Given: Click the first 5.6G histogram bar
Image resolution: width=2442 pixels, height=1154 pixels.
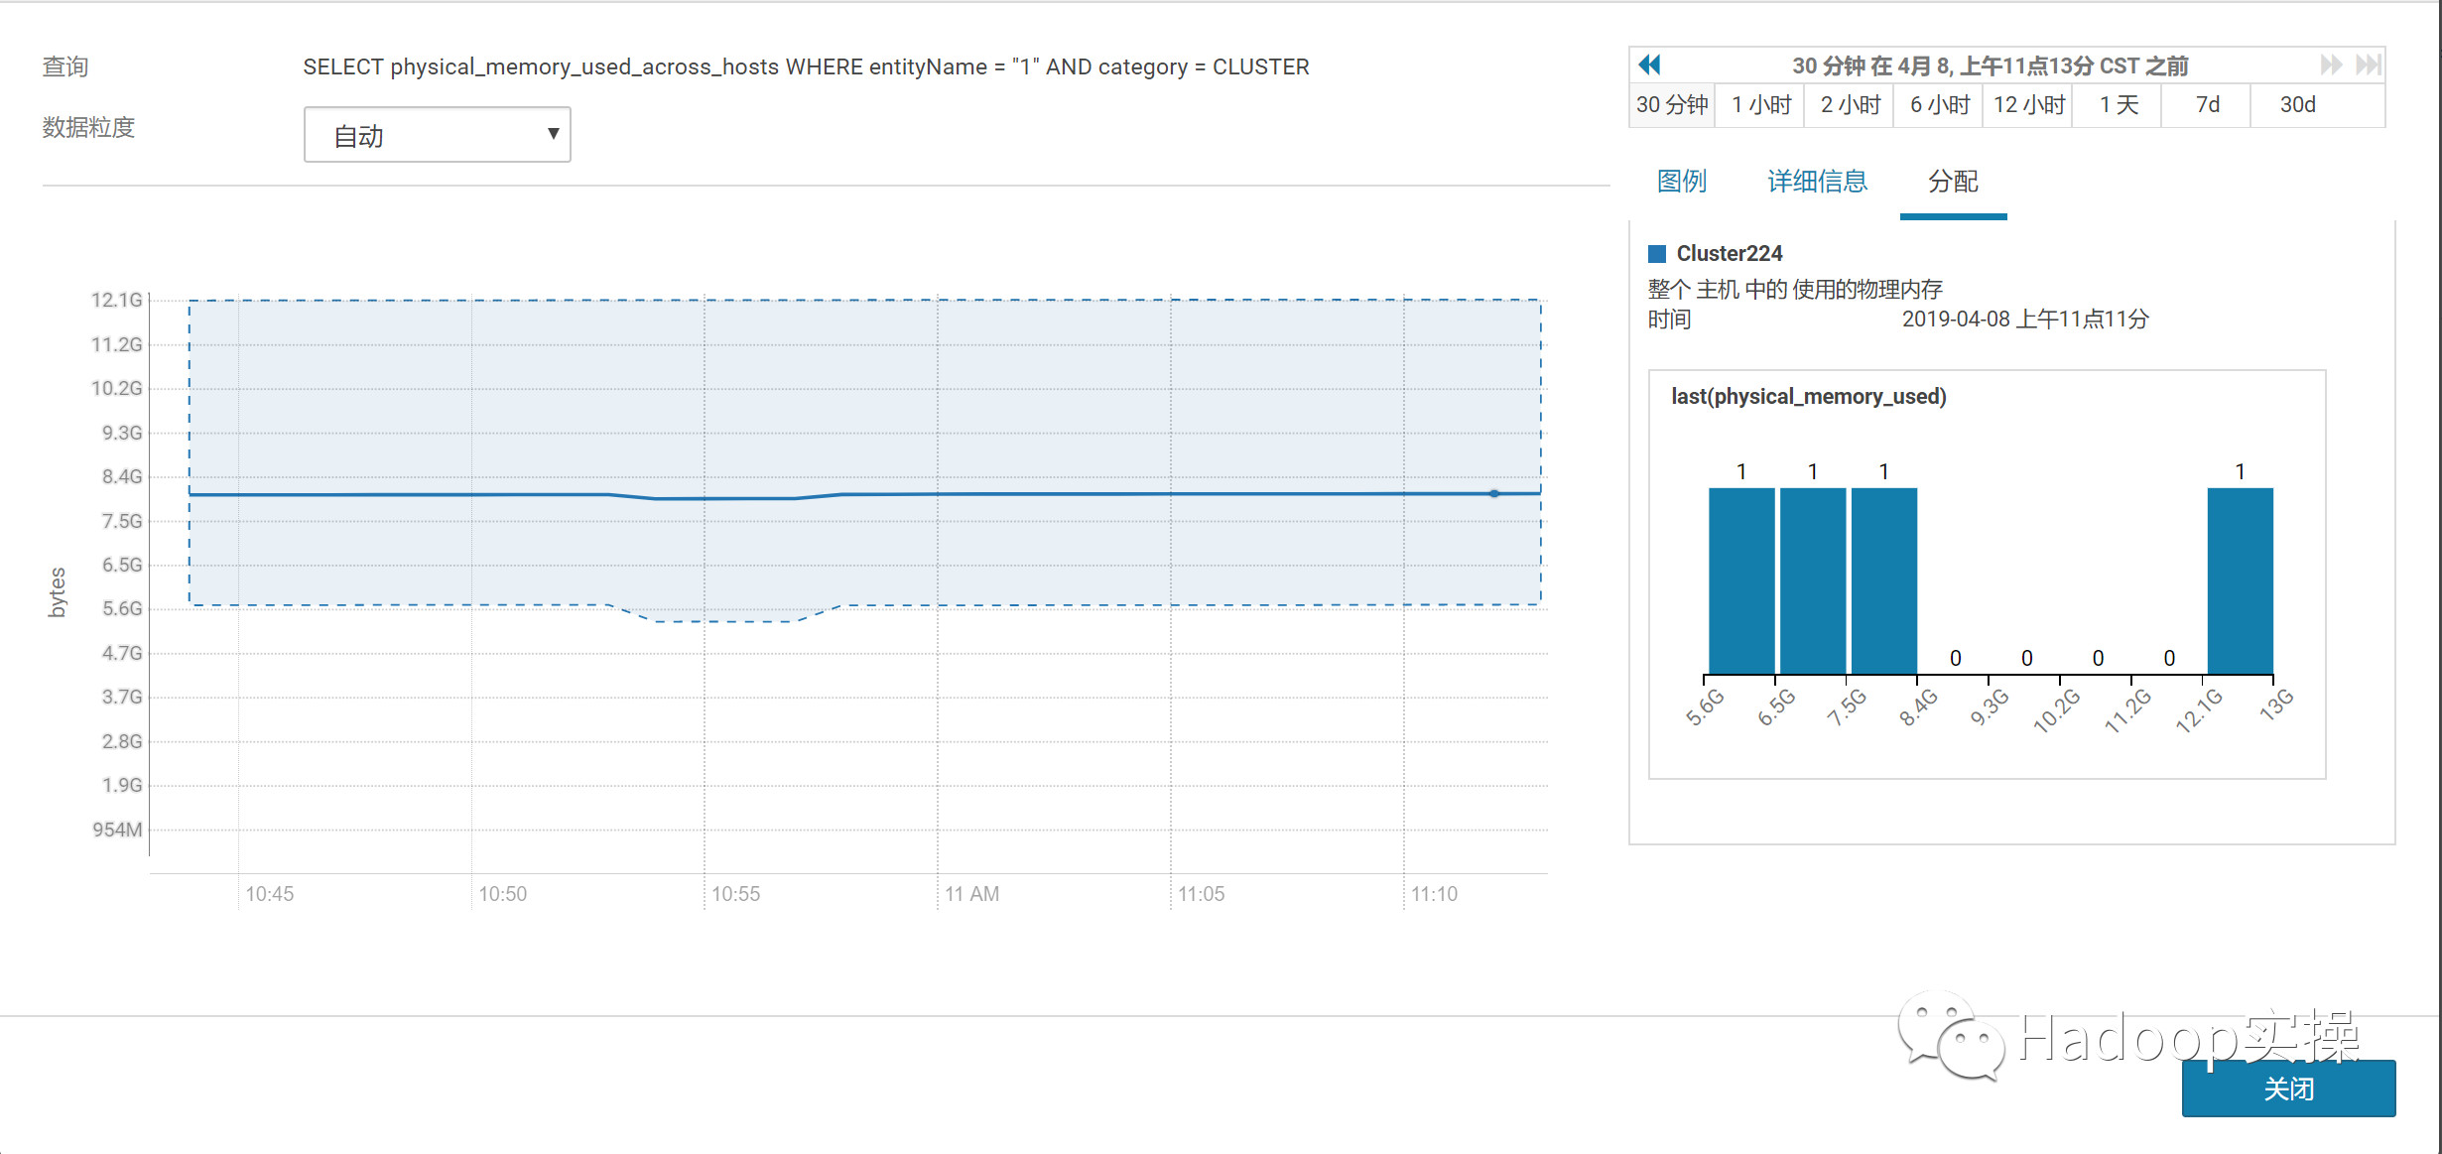Looking at the screenshot, I should coord(1741,580).
